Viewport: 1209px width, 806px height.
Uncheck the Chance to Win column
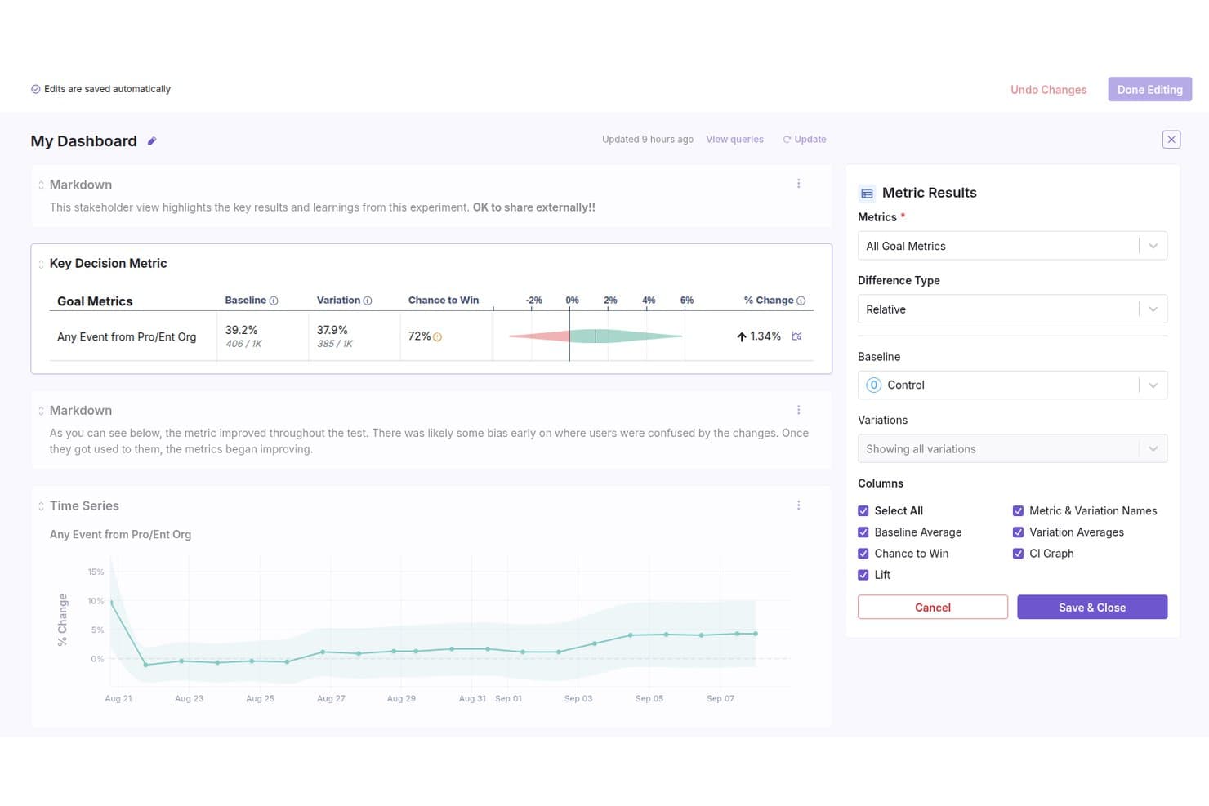click(x=863, y=554)
